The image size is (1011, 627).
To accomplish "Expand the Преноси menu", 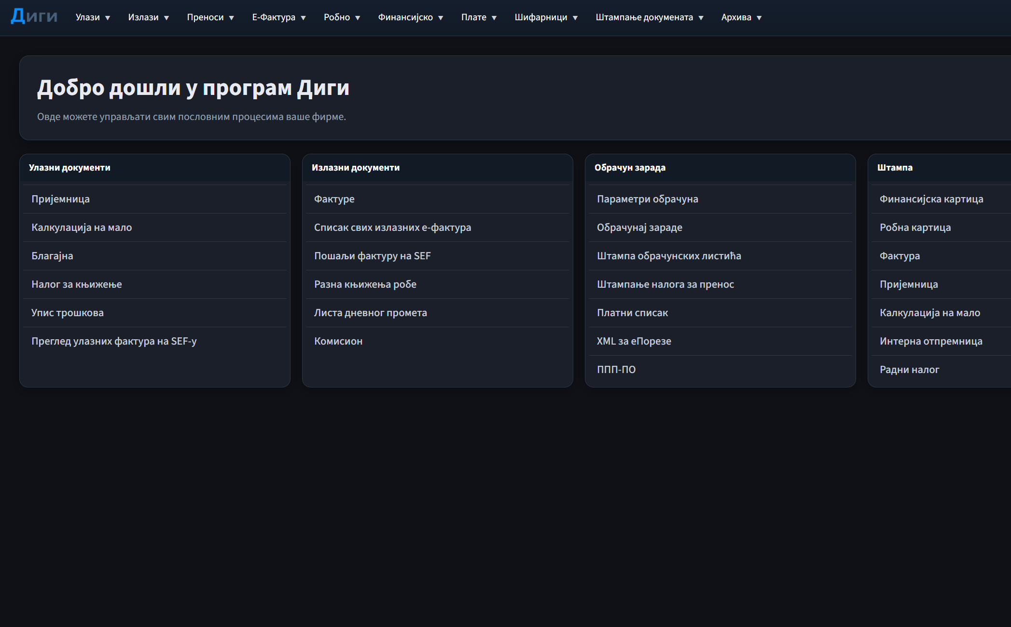I will 210,17.
